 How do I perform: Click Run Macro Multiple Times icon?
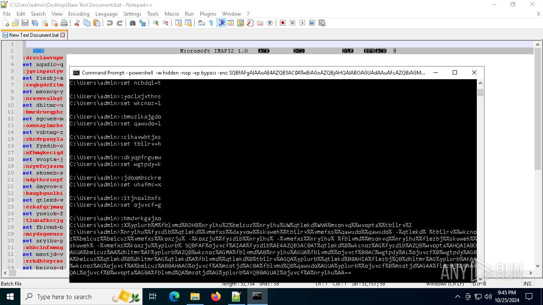[312, 23]
